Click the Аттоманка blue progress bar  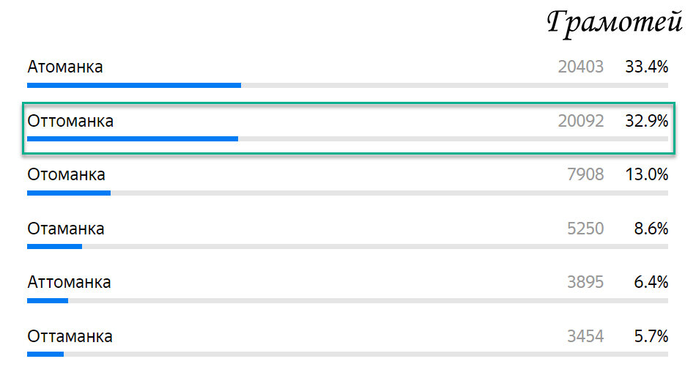pos(48,300)
